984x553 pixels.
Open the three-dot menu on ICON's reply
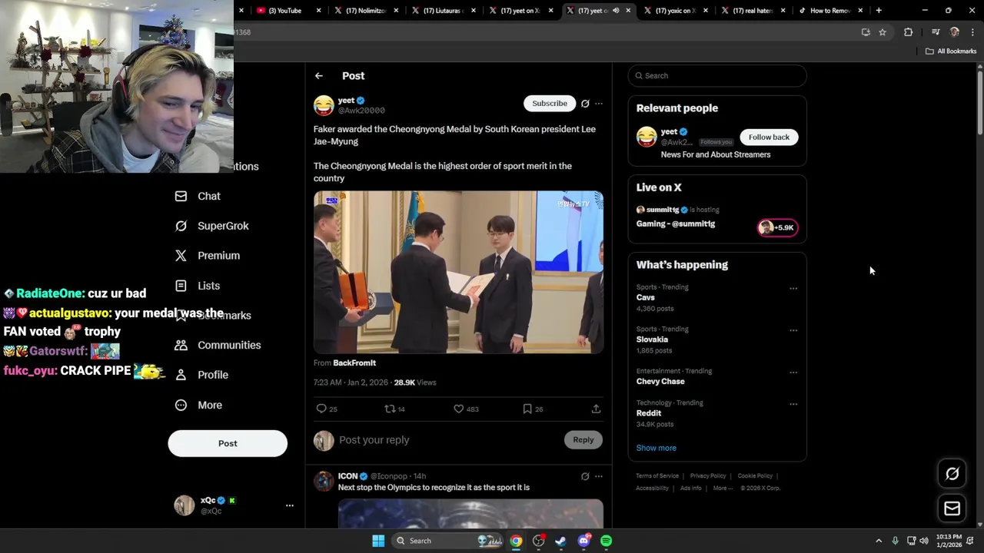click(599, 476)
